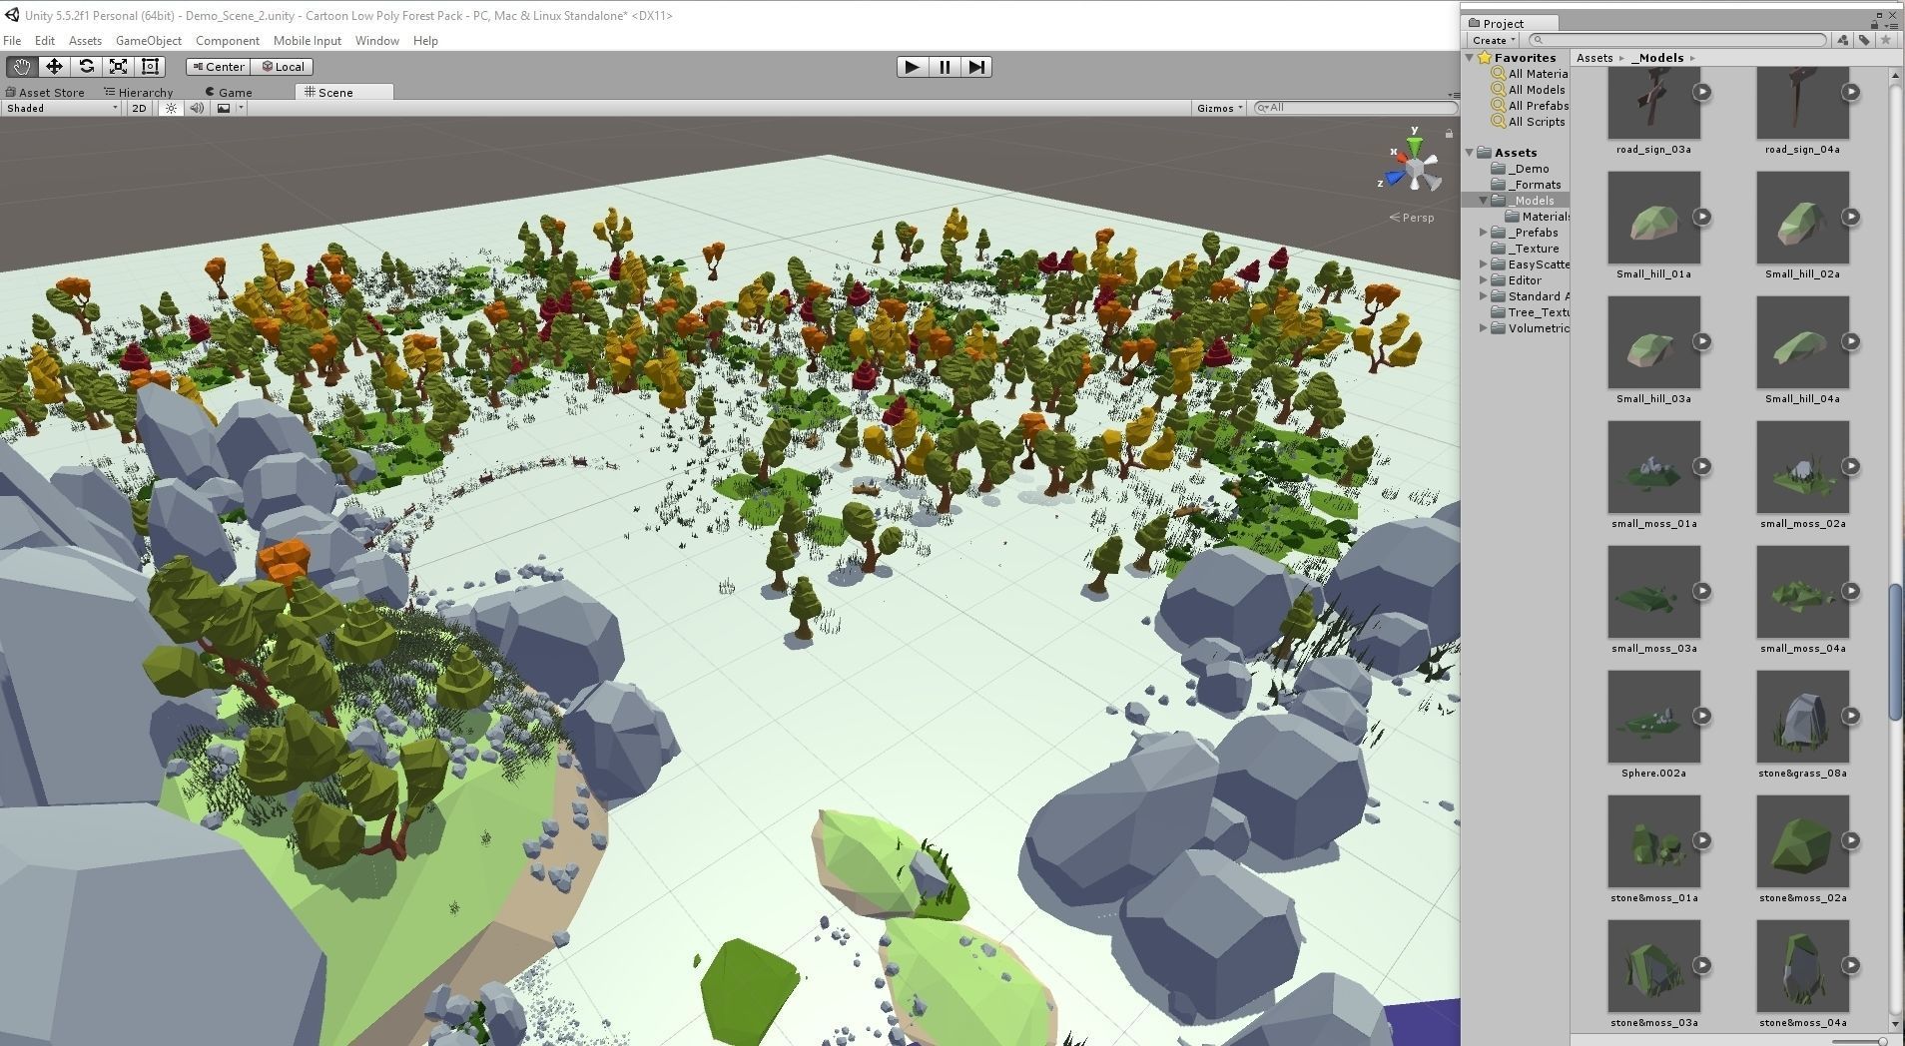Click the Project panel vertical scrollbar thumb
1905x1046 pixels.
click(1895, 651)
